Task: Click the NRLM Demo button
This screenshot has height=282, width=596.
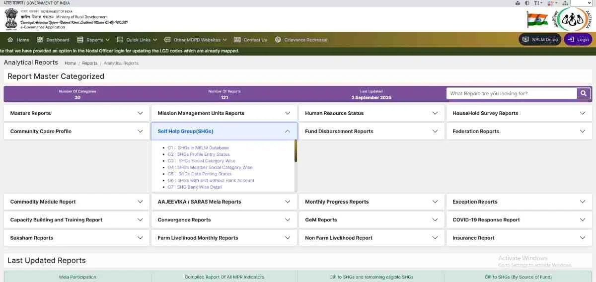Action: 540,40
